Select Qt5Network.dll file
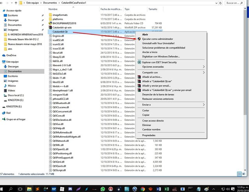The image size is (249, 192). [x=61, y=141]
